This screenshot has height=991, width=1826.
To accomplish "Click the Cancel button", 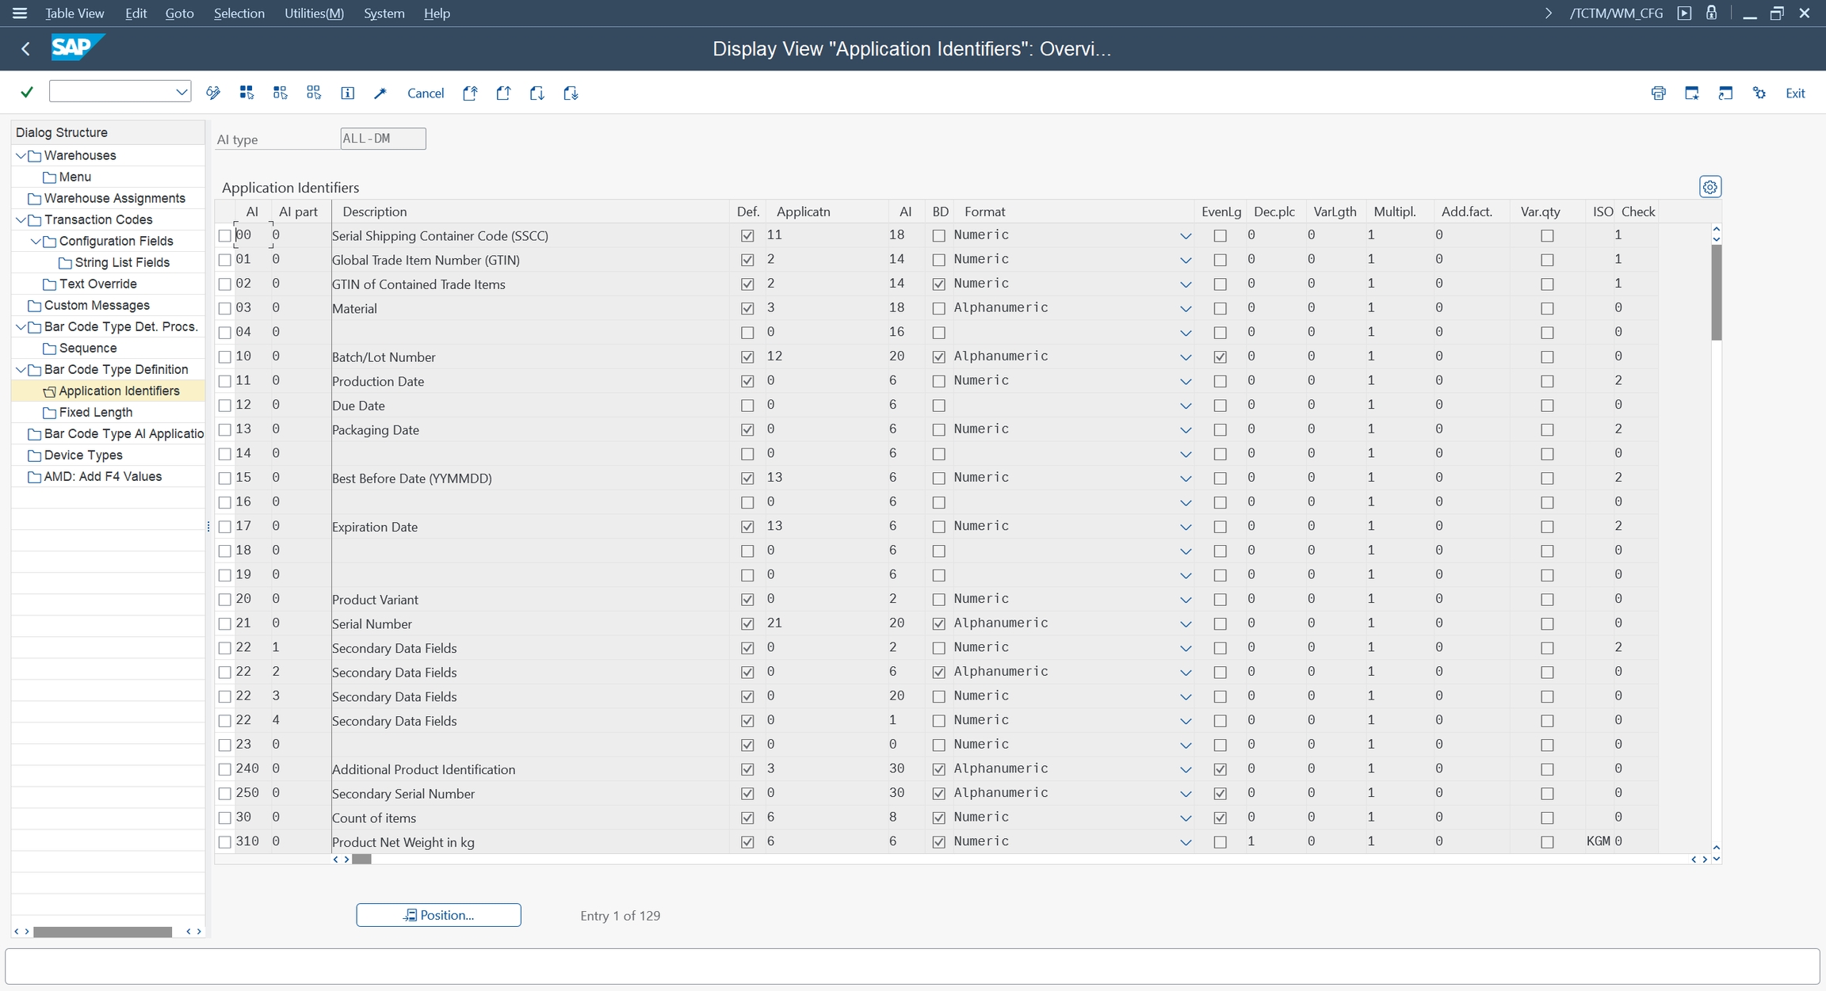I will (425, 93).
